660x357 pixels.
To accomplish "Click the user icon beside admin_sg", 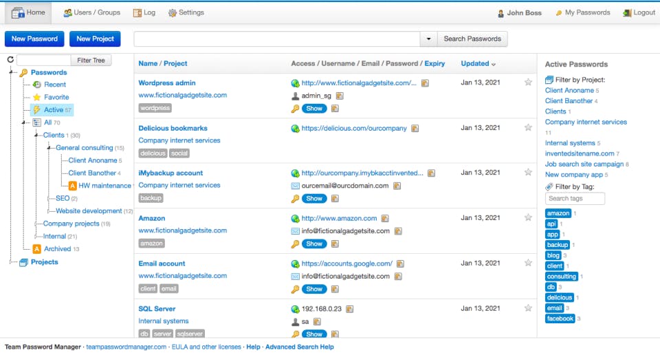I will tap(295, 96).
